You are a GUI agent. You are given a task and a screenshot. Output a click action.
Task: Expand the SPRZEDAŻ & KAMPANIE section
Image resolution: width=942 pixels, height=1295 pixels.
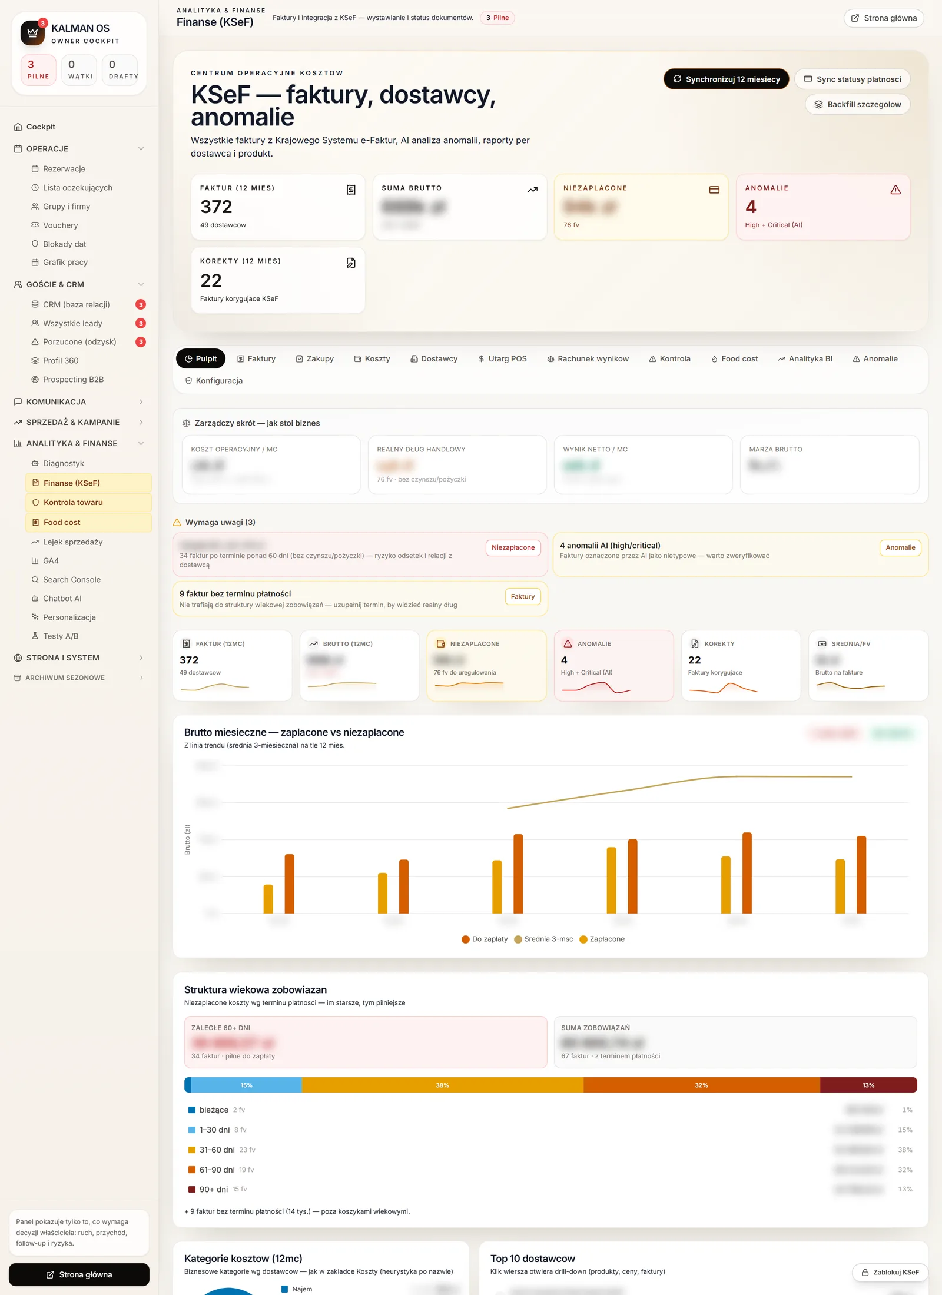(x=141, y=423)
